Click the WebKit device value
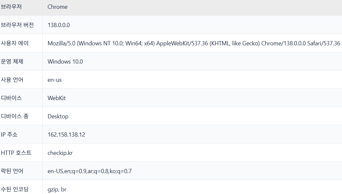 (56, 98)
